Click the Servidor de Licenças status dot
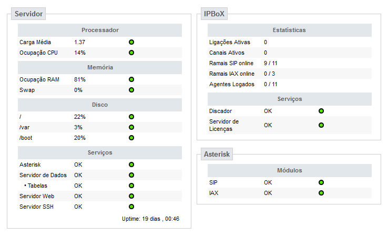Image resolution: width=388 pixels, height=236 pixels. coord(321,125)
